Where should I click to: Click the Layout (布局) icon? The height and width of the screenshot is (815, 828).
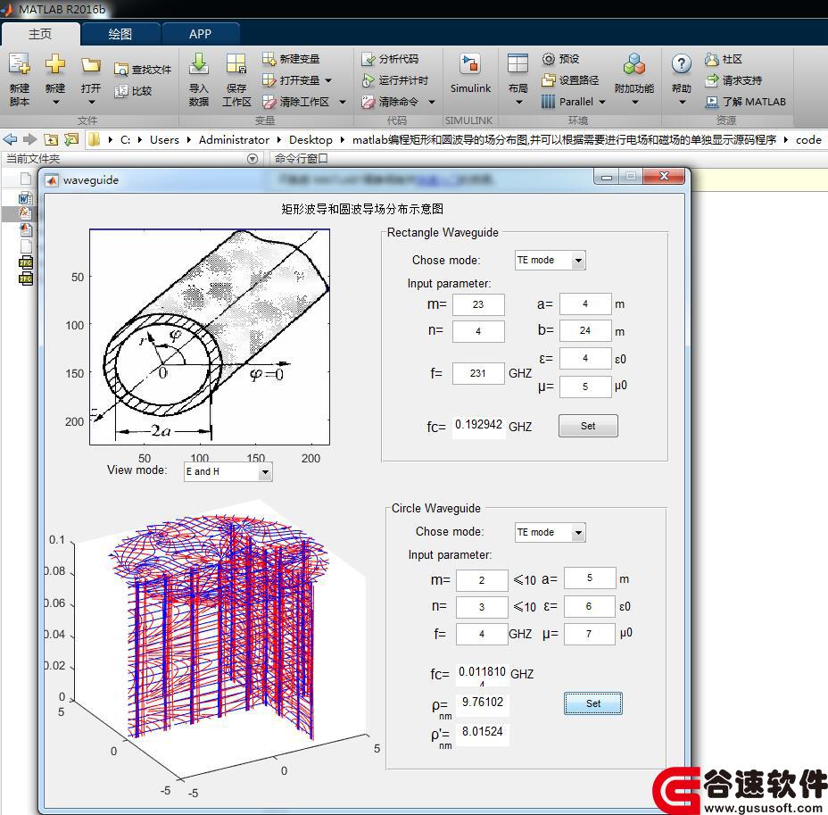pos(517,64)
